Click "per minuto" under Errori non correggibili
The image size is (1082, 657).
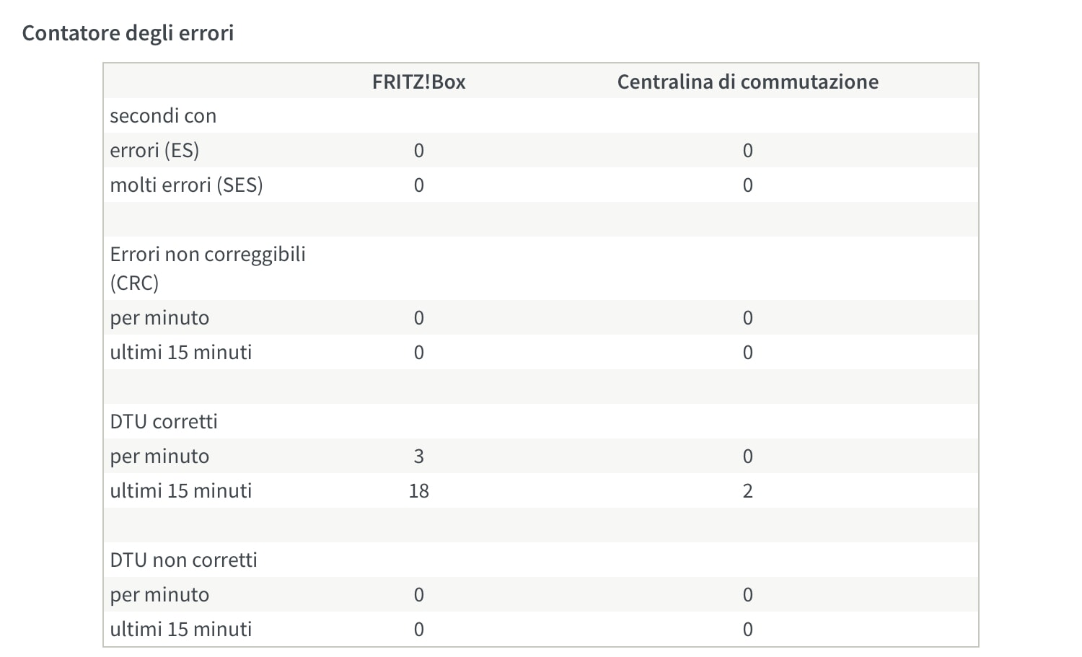159,318
